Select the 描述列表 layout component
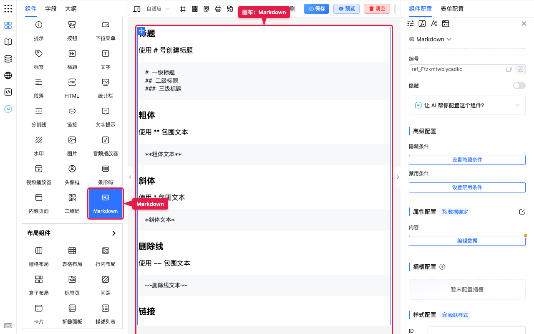Image resolution: width=534 pixels, height=334 pixels. tap(106, 314)
